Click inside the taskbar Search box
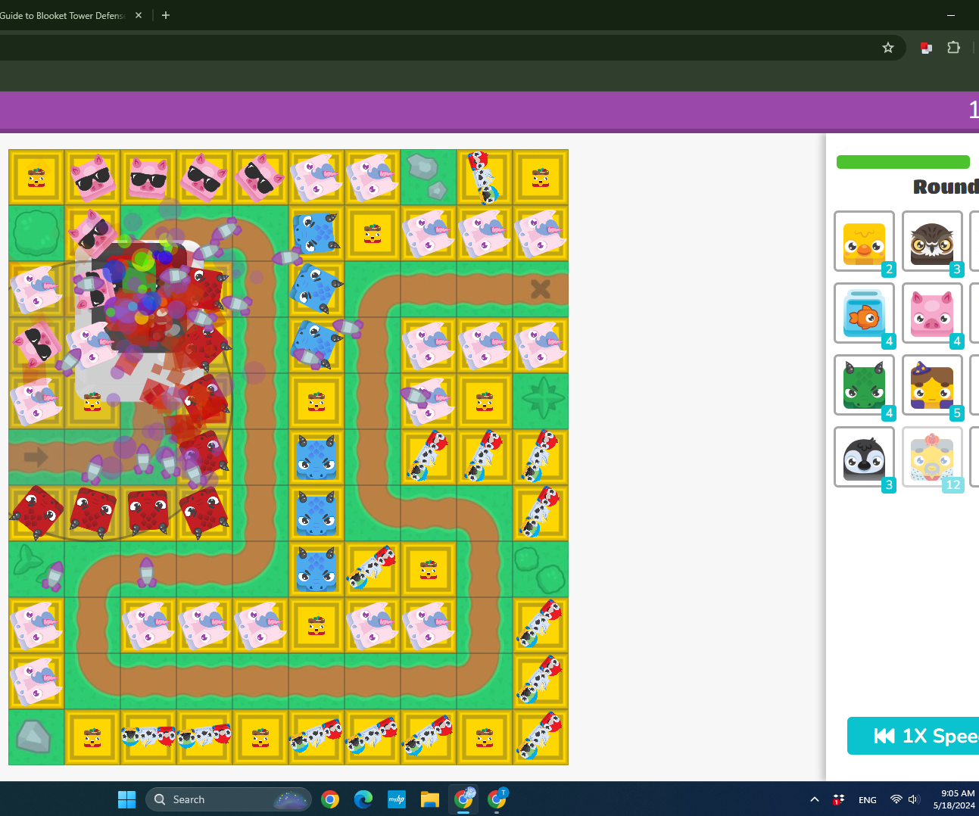979x816 pixels. click(x=227, y=799)
